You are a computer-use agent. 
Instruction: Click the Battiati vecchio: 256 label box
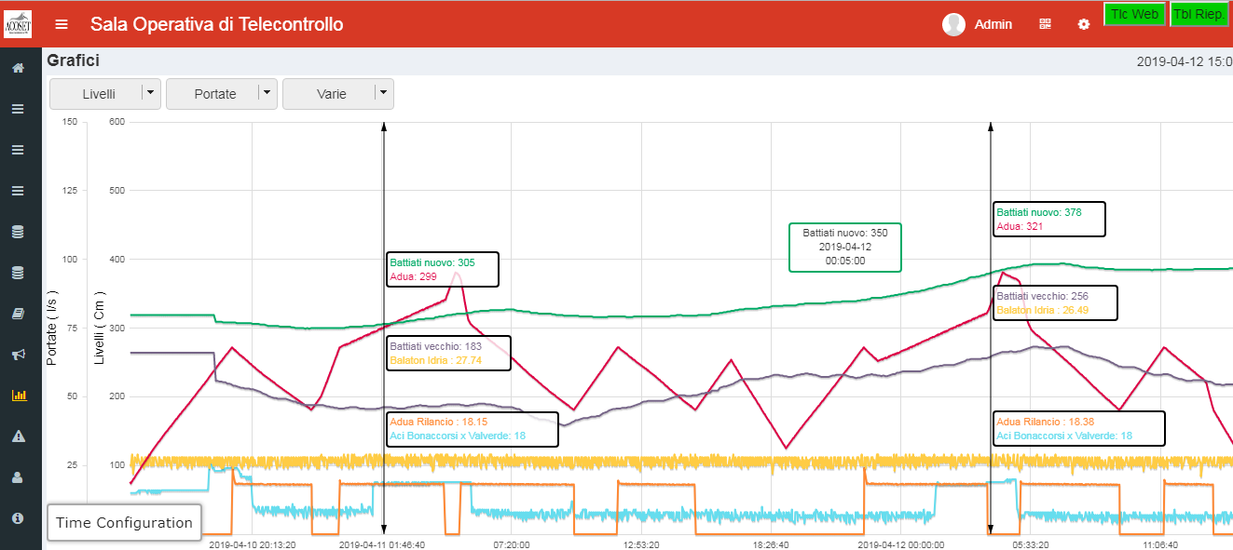click(x=1055, y=302)
